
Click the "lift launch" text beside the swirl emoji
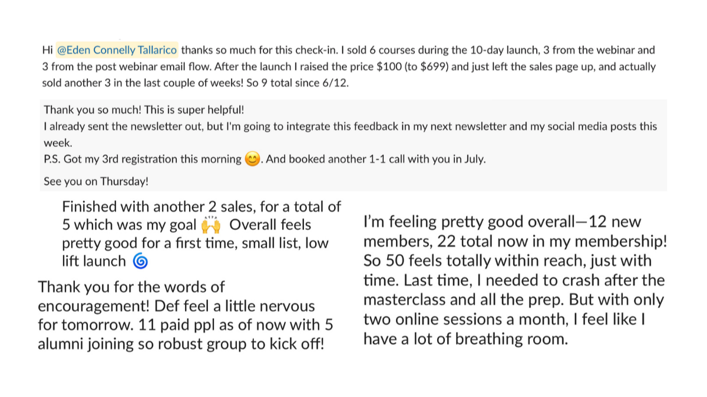click(x=94, y=262)
